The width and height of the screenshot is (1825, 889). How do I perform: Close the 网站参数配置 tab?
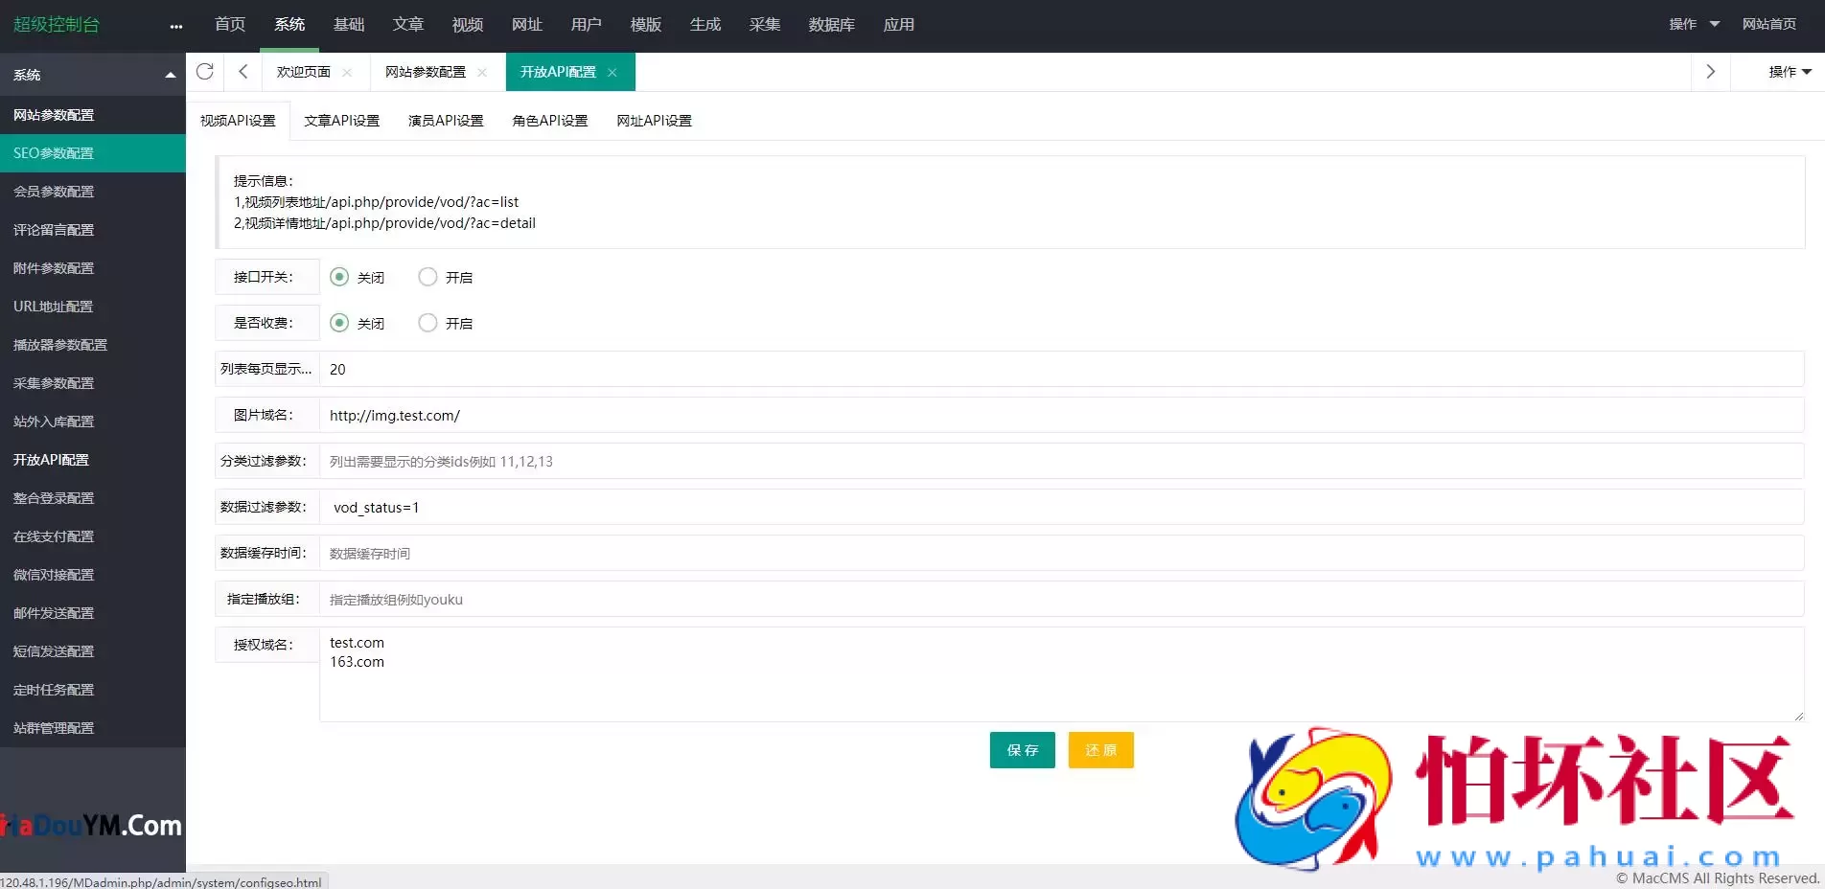tap(482, 73)
